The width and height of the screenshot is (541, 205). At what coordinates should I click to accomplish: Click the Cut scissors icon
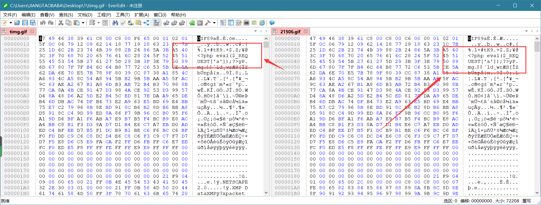pos(61,23)
